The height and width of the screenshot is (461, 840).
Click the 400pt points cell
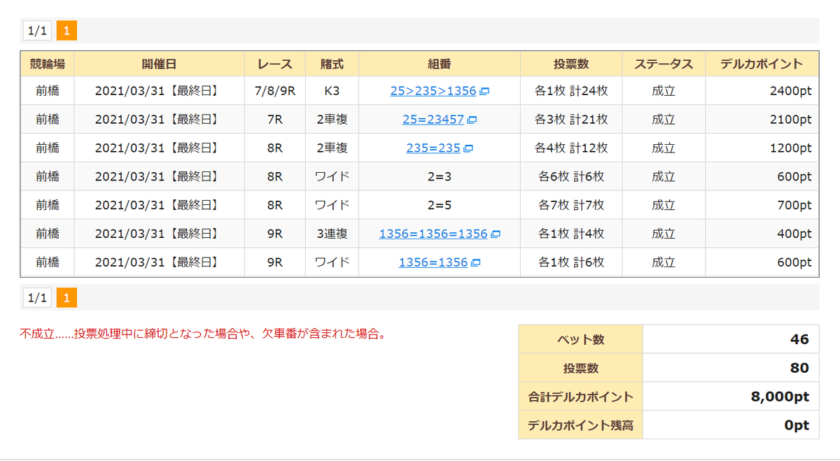(762, 234)
